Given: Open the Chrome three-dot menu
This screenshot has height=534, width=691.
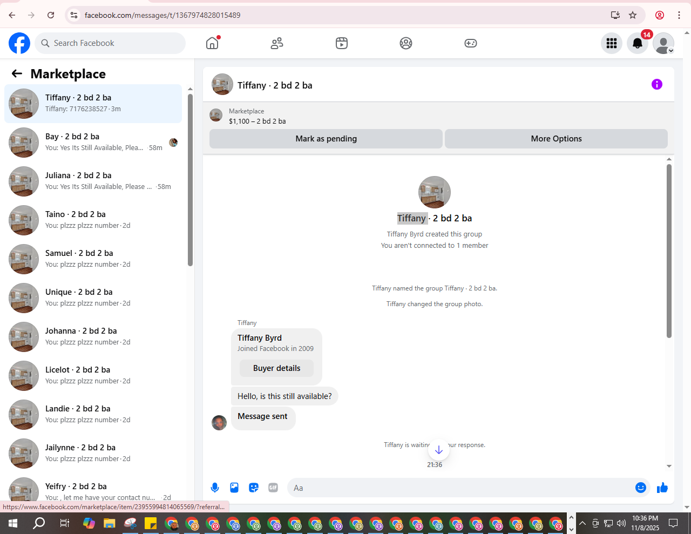Looking at the screenshot, I should pos(679,15).
